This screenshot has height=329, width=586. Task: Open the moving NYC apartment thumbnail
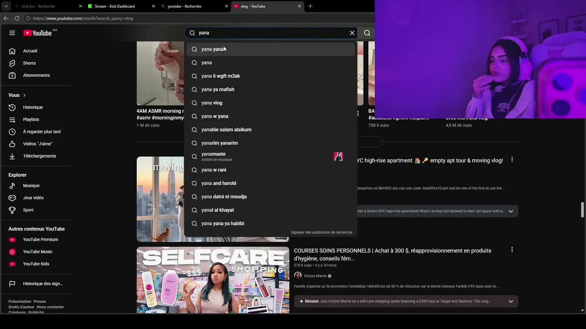point(160,199)
